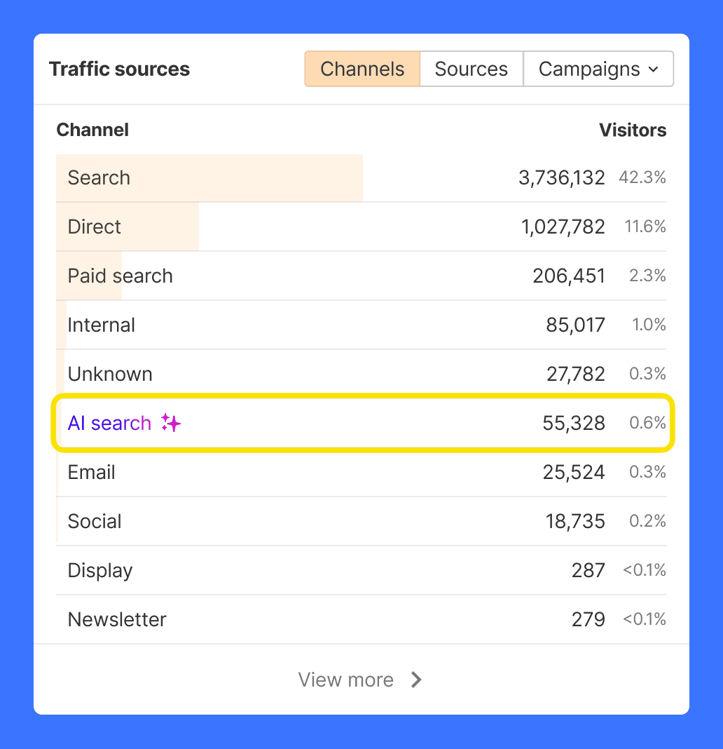Select the Paid search channel row
Screen dimensions: 723x749
[361, 276]
